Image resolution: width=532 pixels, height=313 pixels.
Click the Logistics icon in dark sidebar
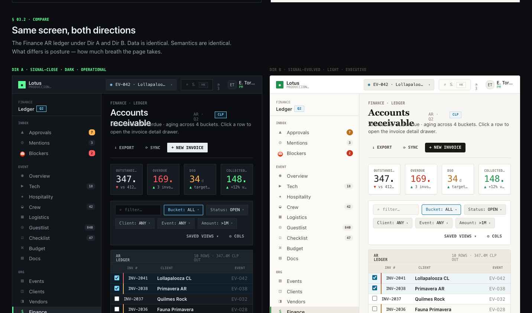click(x=22, y=217)
